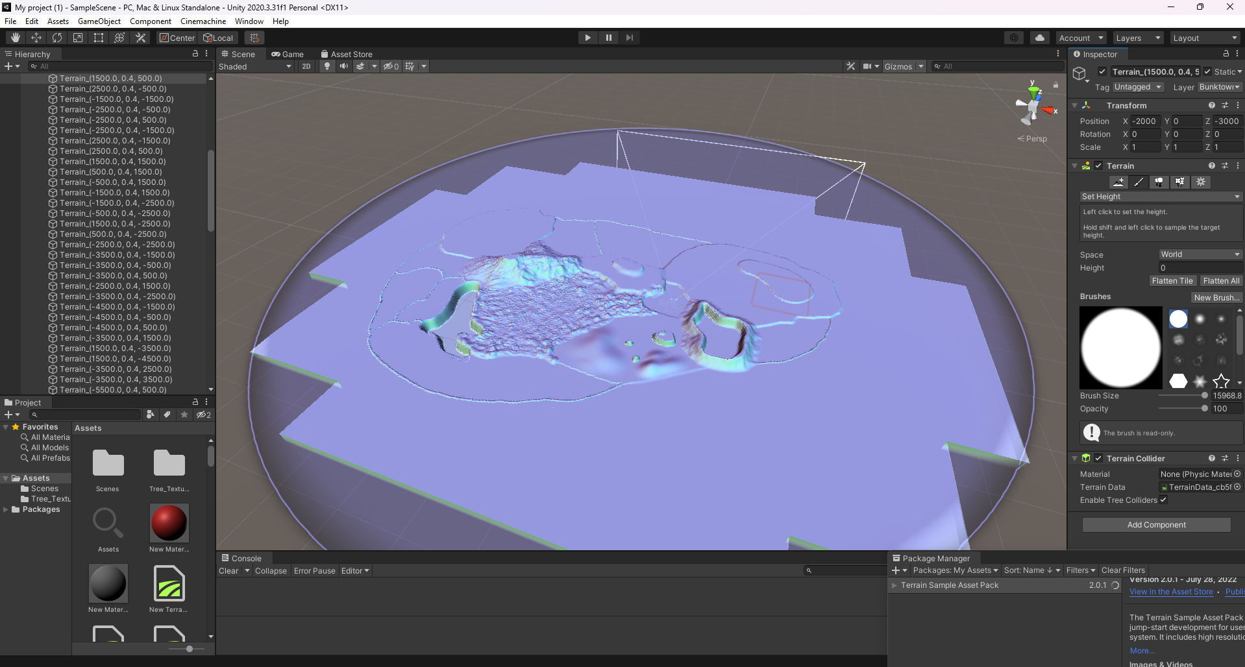Toggle scene lighting lightbulb icon
This screenshot has width=1245, height=667.
[327, 66]
